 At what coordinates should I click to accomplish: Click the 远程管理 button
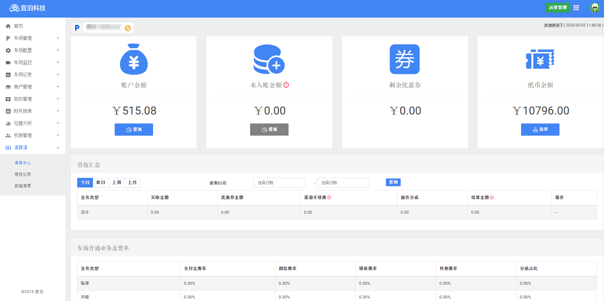(558, 8)
